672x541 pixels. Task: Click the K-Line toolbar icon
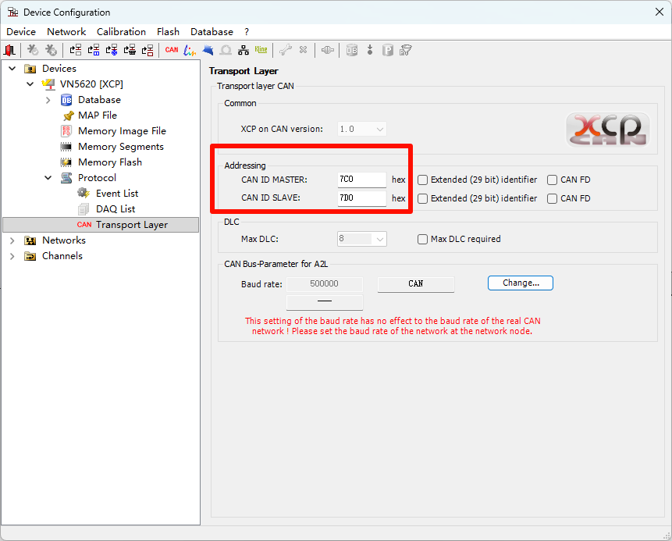(x=261, y=50)
